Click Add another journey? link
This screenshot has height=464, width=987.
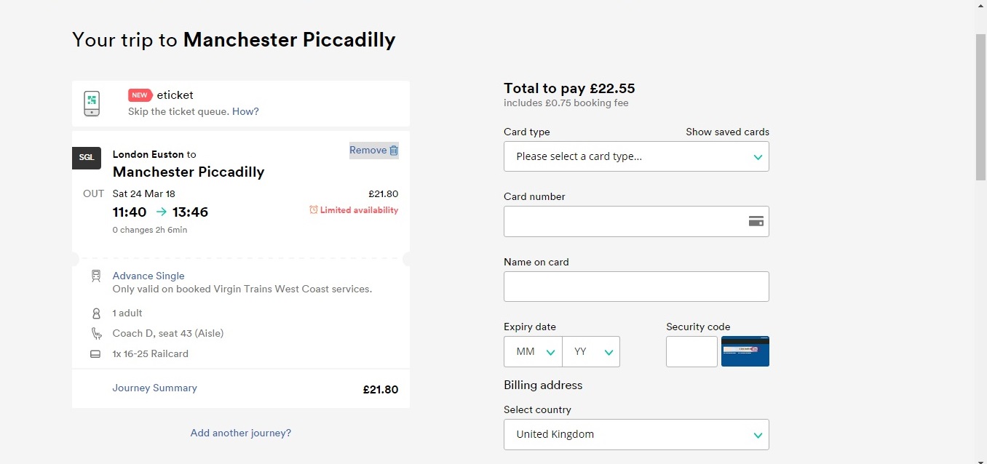[241, 433]
